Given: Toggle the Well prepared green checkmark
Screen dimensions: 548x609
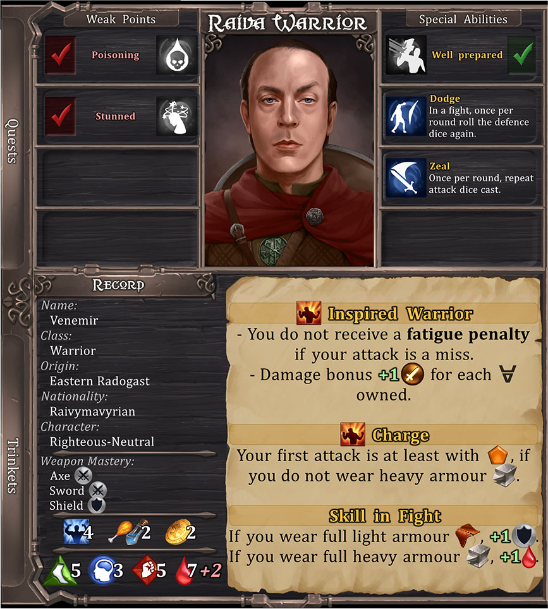Looking at the screenshot, I should 522,55.
